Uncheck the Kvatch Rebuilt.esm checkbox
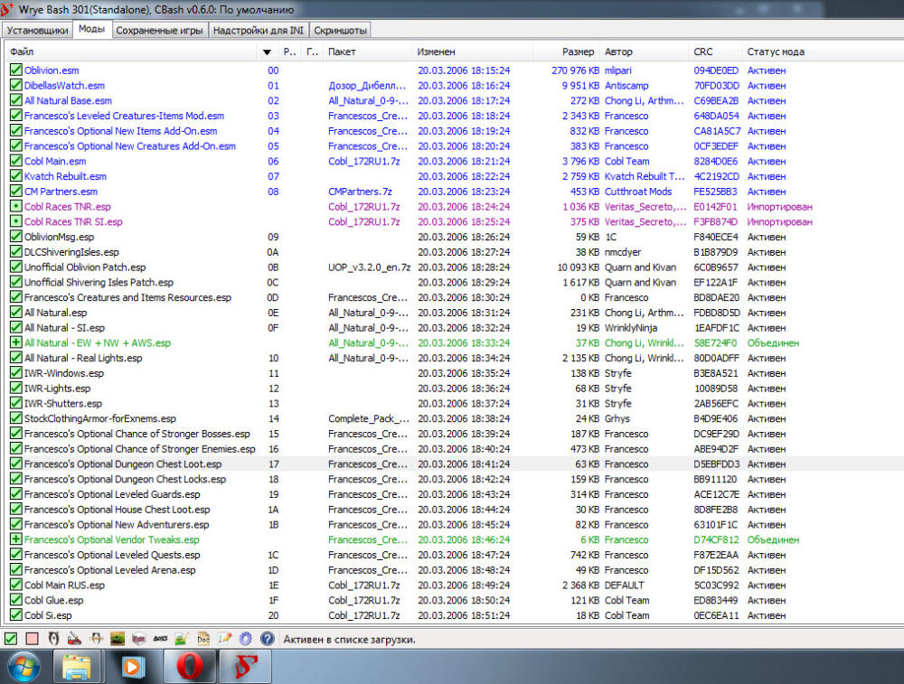Viewport: 904px width, 684px height. [x=15, y=176]
